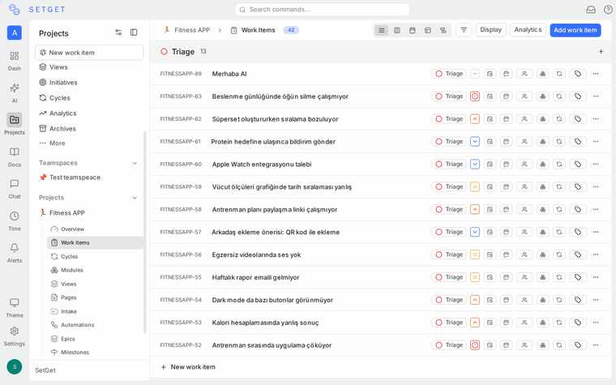The width and height of the screenshot is (616, 385).
Task: Open Projects panel preferences sliders icon
Action: 118,32
